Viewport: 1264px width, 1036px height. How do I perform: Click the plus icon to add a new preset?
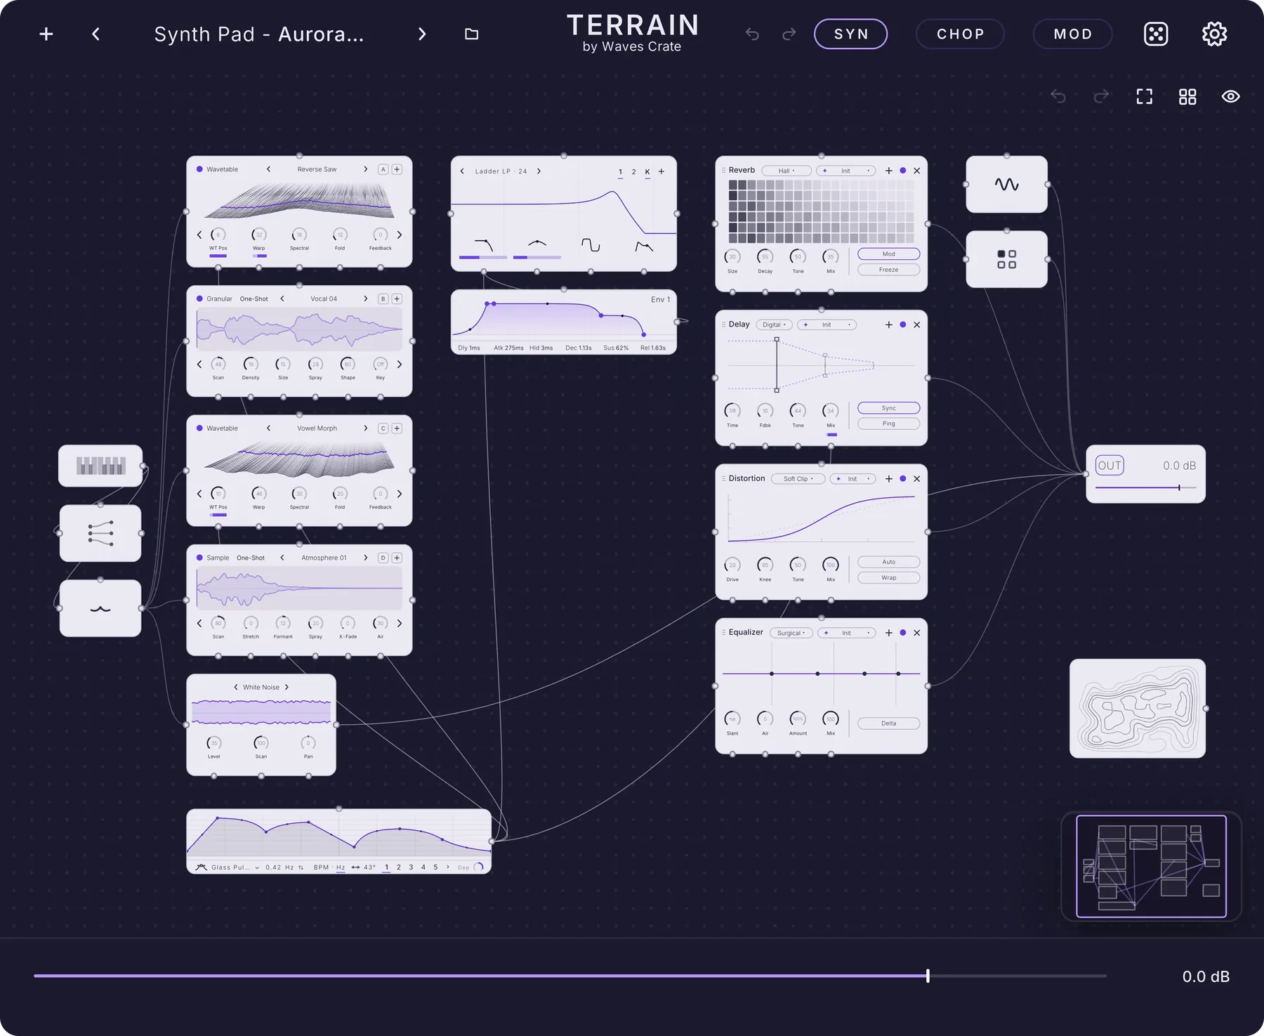[x=46, y=34]
